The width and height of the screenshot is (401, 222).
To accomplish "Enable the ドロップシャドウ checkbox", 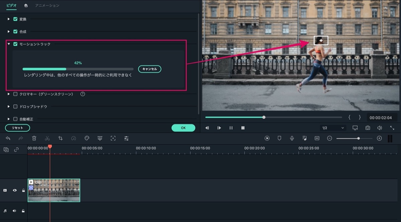I will [x=15, y=107].
